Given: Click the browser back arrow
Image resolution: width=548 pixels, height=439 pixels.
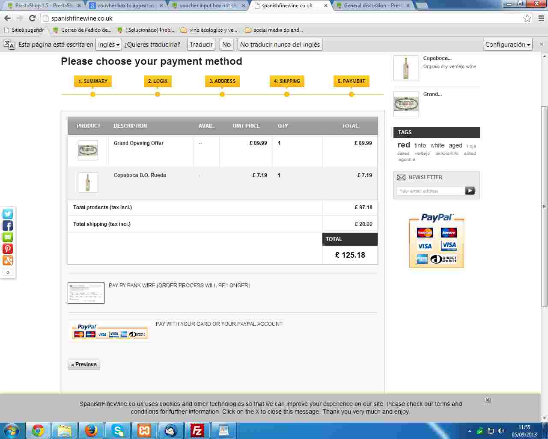Looking at the screenshot, I should coord(7,18).
